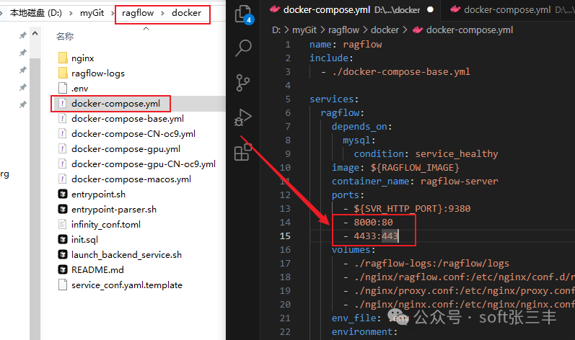
Task: Click D: in the editor breadcrumb
Action: 276,30
